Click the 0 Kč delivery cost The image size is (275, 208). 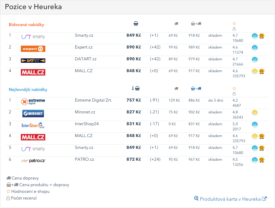click(172, 124)
